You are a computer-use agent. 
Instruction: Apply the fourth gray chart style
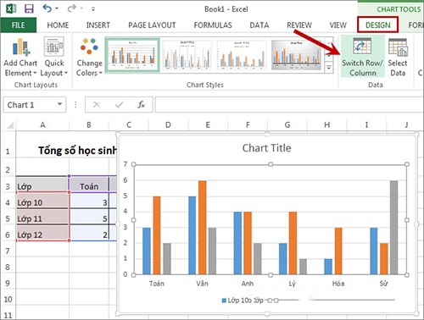296,55
